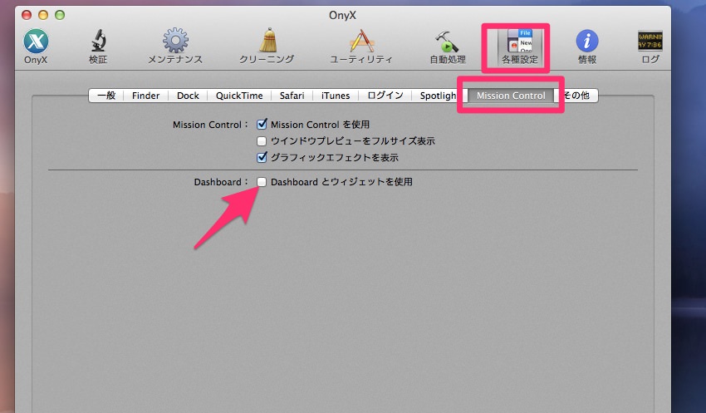Viewport: 706px width, 413px height.
Task: Select the Mission Control tab
Action: point(511,96)
